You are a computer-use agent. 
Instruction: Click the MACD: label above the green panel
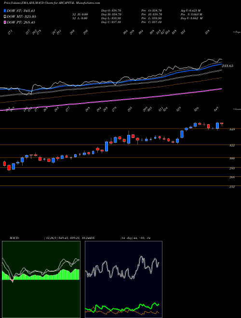pyautogui.click(x=14, y=238)
